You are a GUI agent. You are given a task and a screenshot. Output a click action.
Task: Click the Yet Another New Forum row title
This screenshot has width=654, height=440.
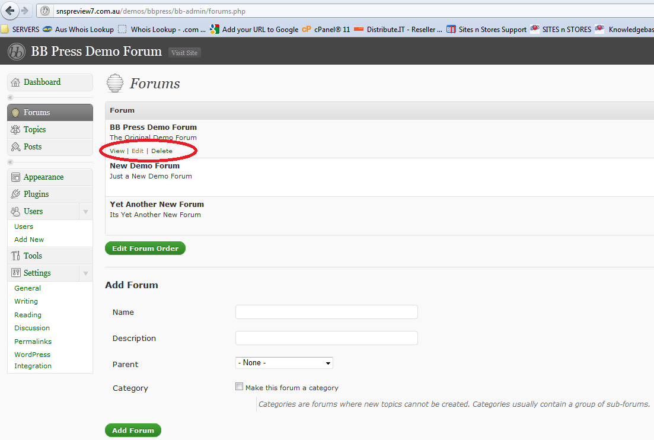[157, 205]
